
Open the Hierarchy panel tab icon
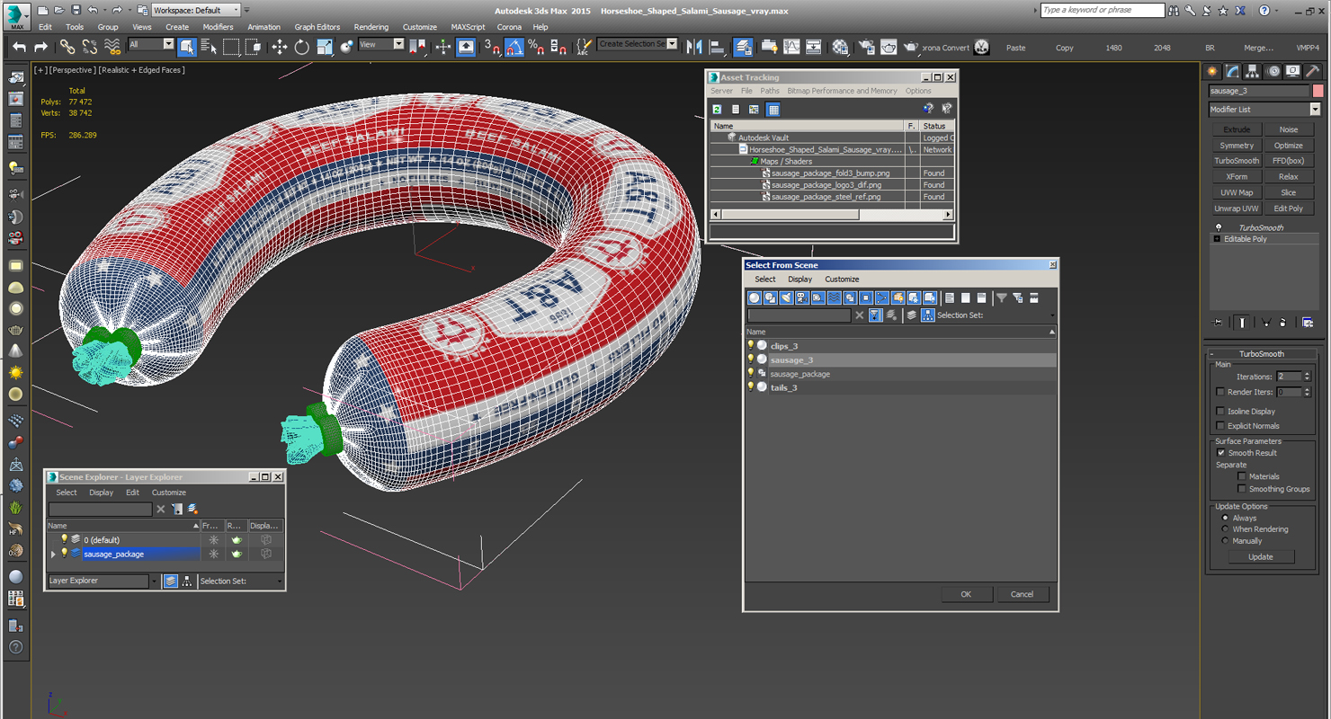point(1253,71)
